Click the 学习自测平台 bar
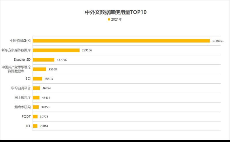The height and width of the screenshot is (142, 230). tap(36, 88)
